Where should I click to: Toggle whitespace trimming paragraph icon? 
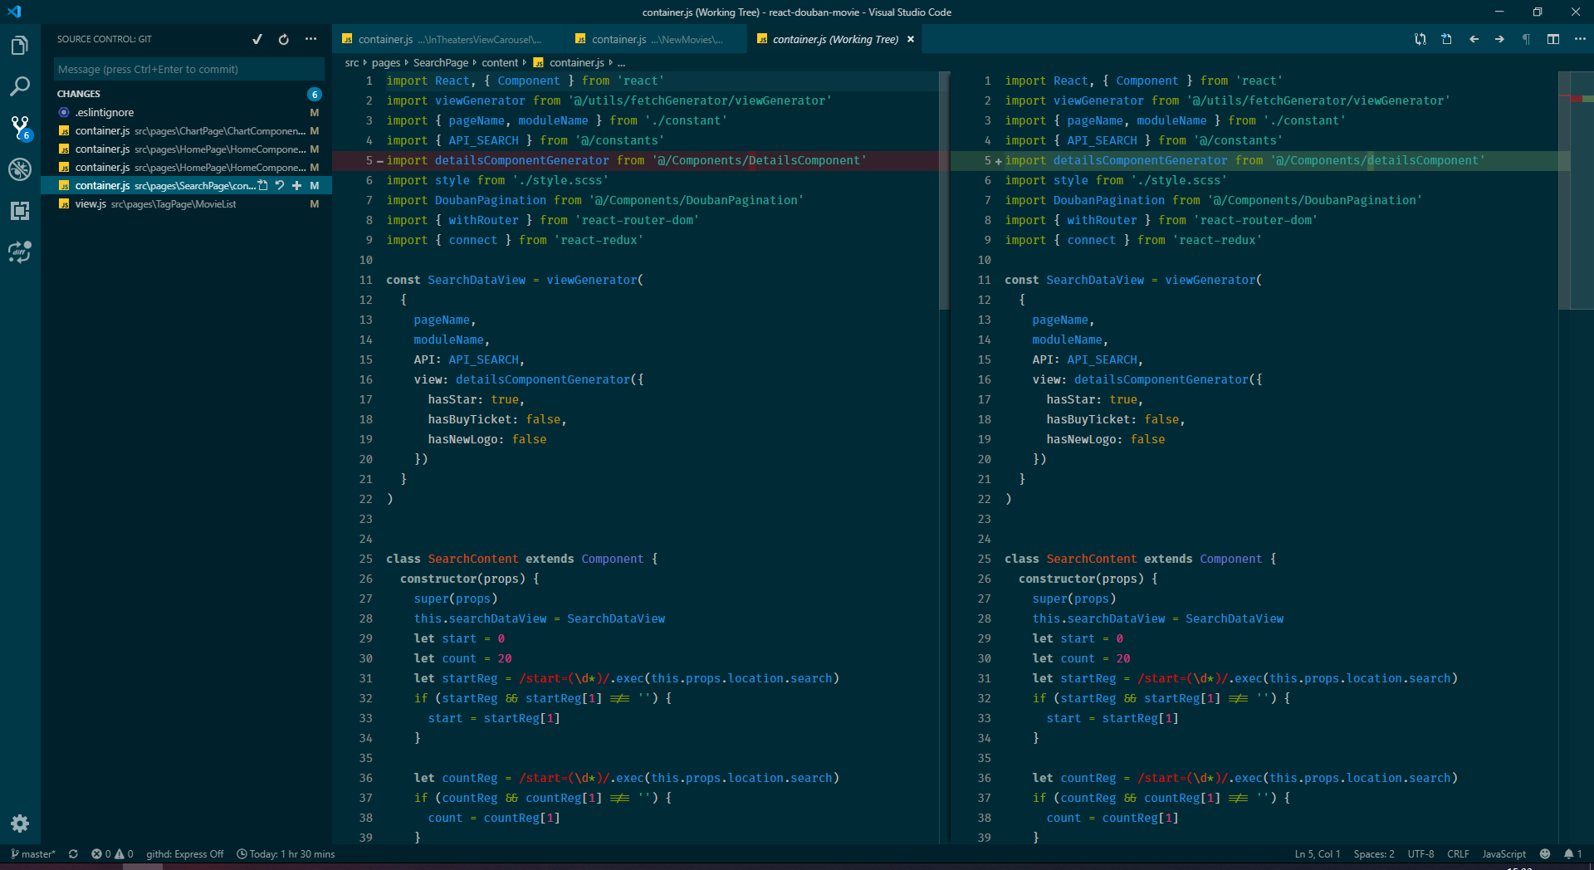(x=1526, y=39)
